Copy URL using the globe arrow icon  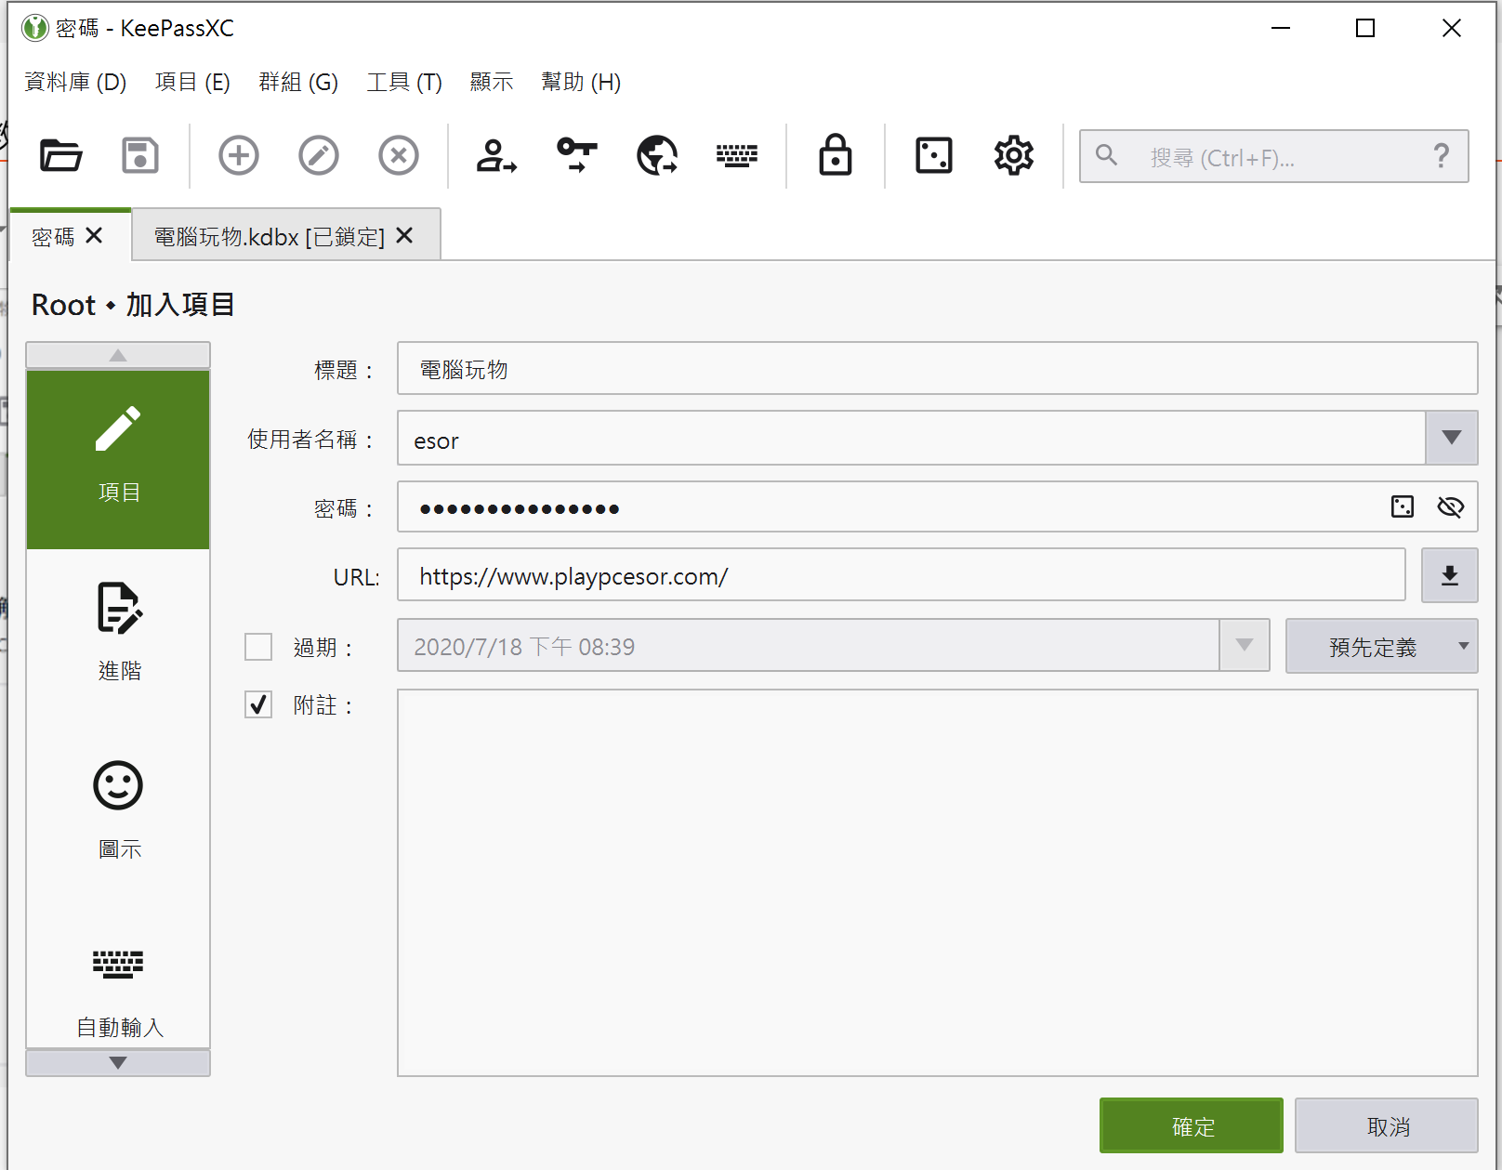click(657, 155)
